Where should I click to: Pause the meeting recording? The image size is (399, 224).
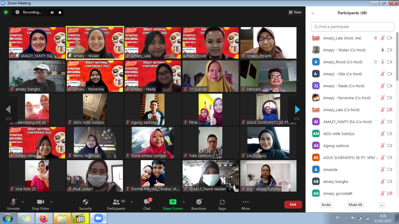point(52,12)
